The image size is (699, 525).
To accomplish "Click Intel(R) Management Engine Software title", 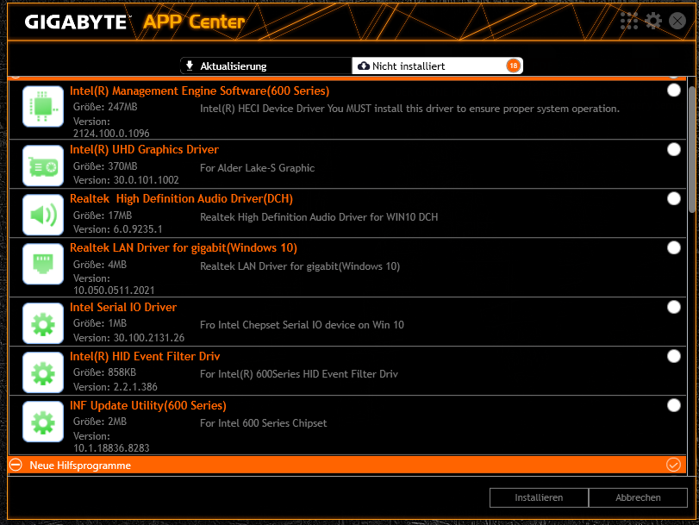I will click(199, 91).
